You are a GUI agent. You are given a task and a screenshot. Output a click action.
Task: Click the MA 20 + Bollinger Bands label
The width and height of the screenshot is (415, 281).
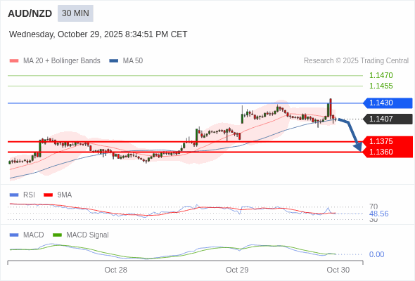point(62,61)
